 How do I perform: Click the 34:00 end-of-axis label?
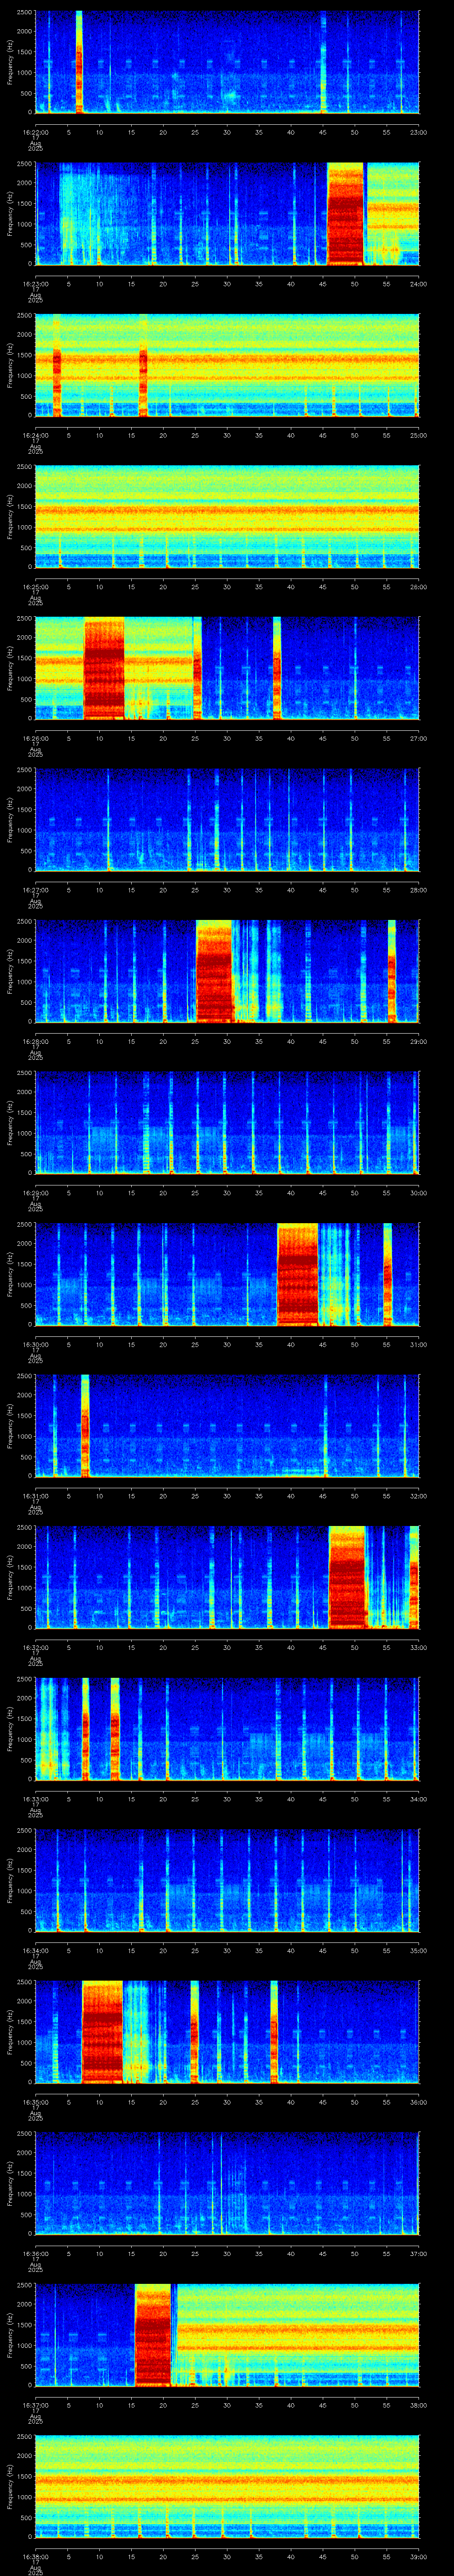click(418, 1799)
